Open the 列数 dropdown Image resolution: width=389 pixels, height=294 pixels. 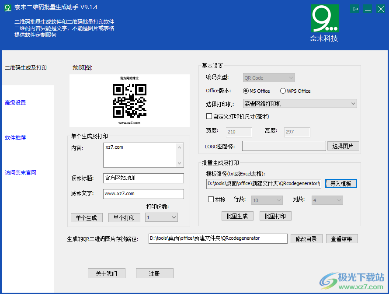[x=327, y=200]
